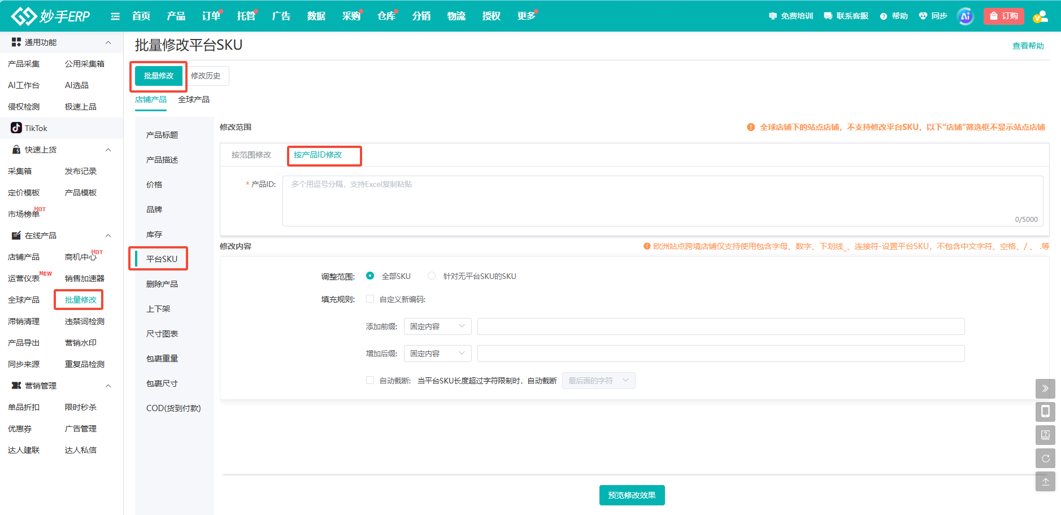Select 针对无平台SKU的SKU radio option
Viewport: 1061px width, 515px height.
click(x=432, y=276)
